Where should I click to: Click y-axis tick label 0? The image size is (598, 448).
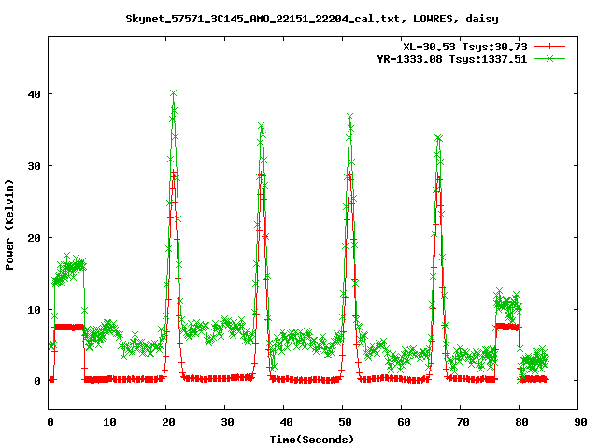(37, 381)
